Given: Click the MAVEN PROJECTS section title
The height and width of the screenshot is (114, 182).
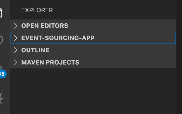Looking at the screenshot, I should (50, 62).
